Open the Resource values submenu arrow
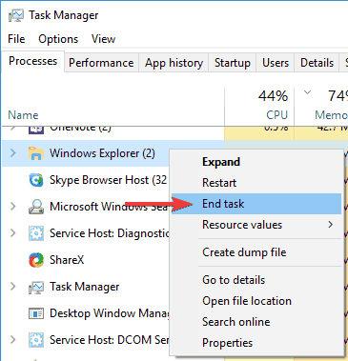This screenshot has width=348, height=361. pyautogui.click(x=331, y=225)
